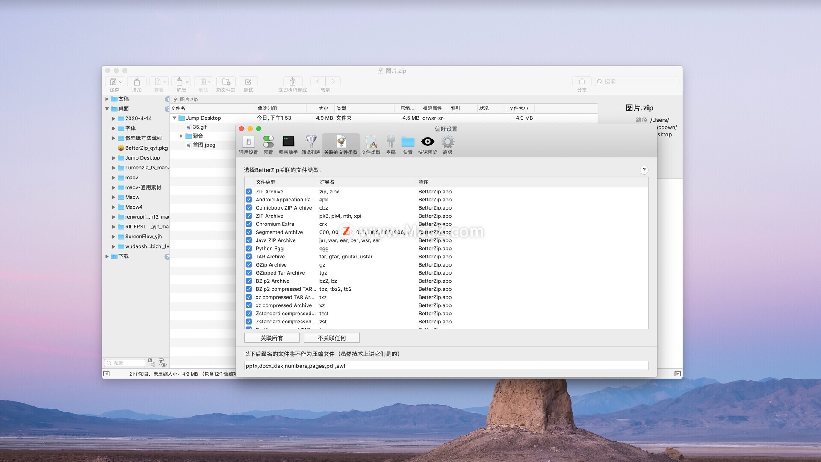
Task: Open the 程序助手 terminal icon
Action: (x=288, y=145)
